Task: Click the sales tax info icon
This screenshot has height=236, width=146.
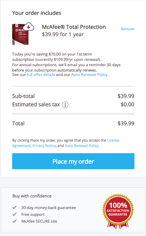Action: 65,105
